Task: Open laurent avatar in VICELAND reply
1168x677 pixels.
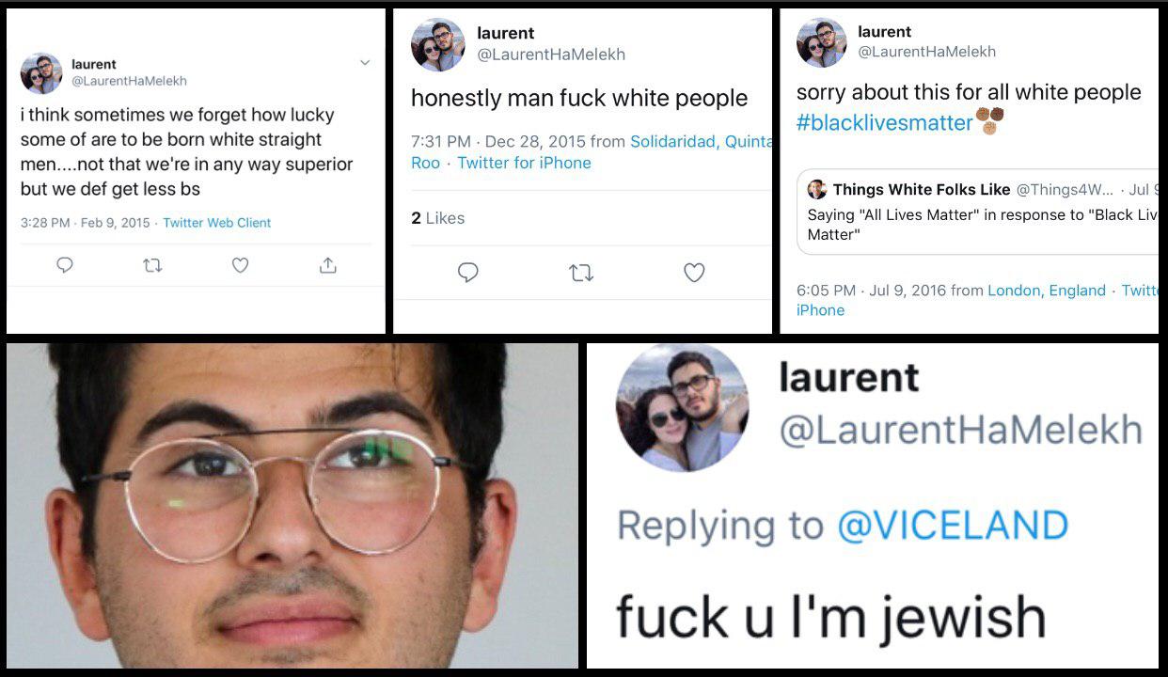Action: pyautogui.click(x=682, y=407)
